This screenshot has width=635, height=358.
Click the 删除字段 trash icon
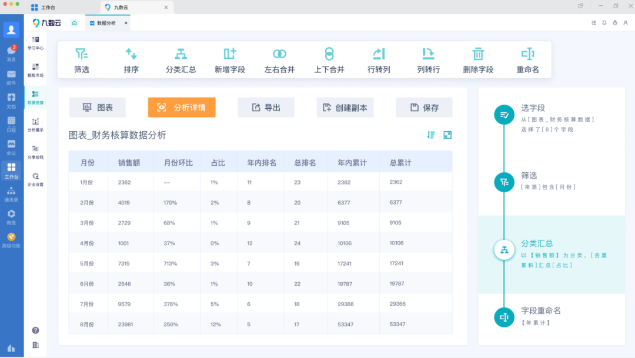pyautogui.click(x=478, y=54)
